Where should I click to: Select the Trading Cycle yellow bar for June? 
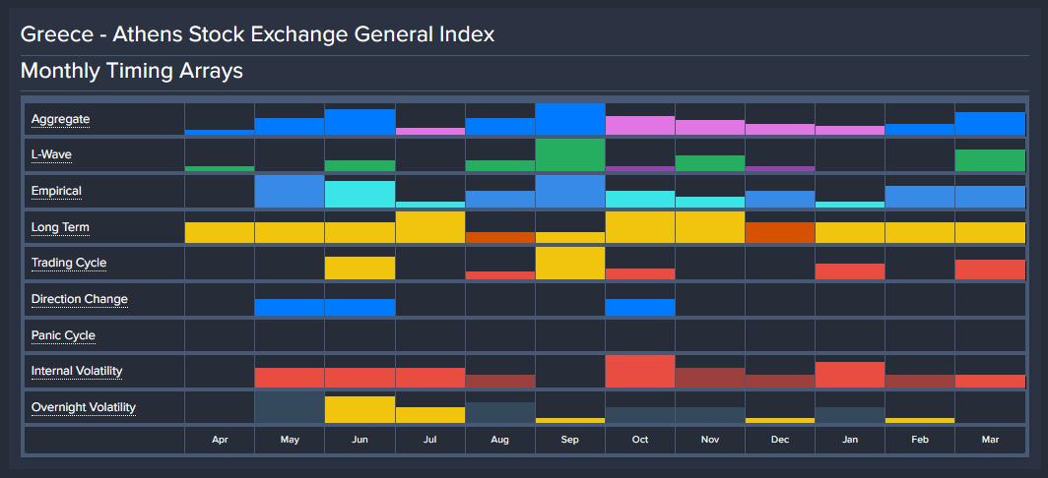coord(360,269)
